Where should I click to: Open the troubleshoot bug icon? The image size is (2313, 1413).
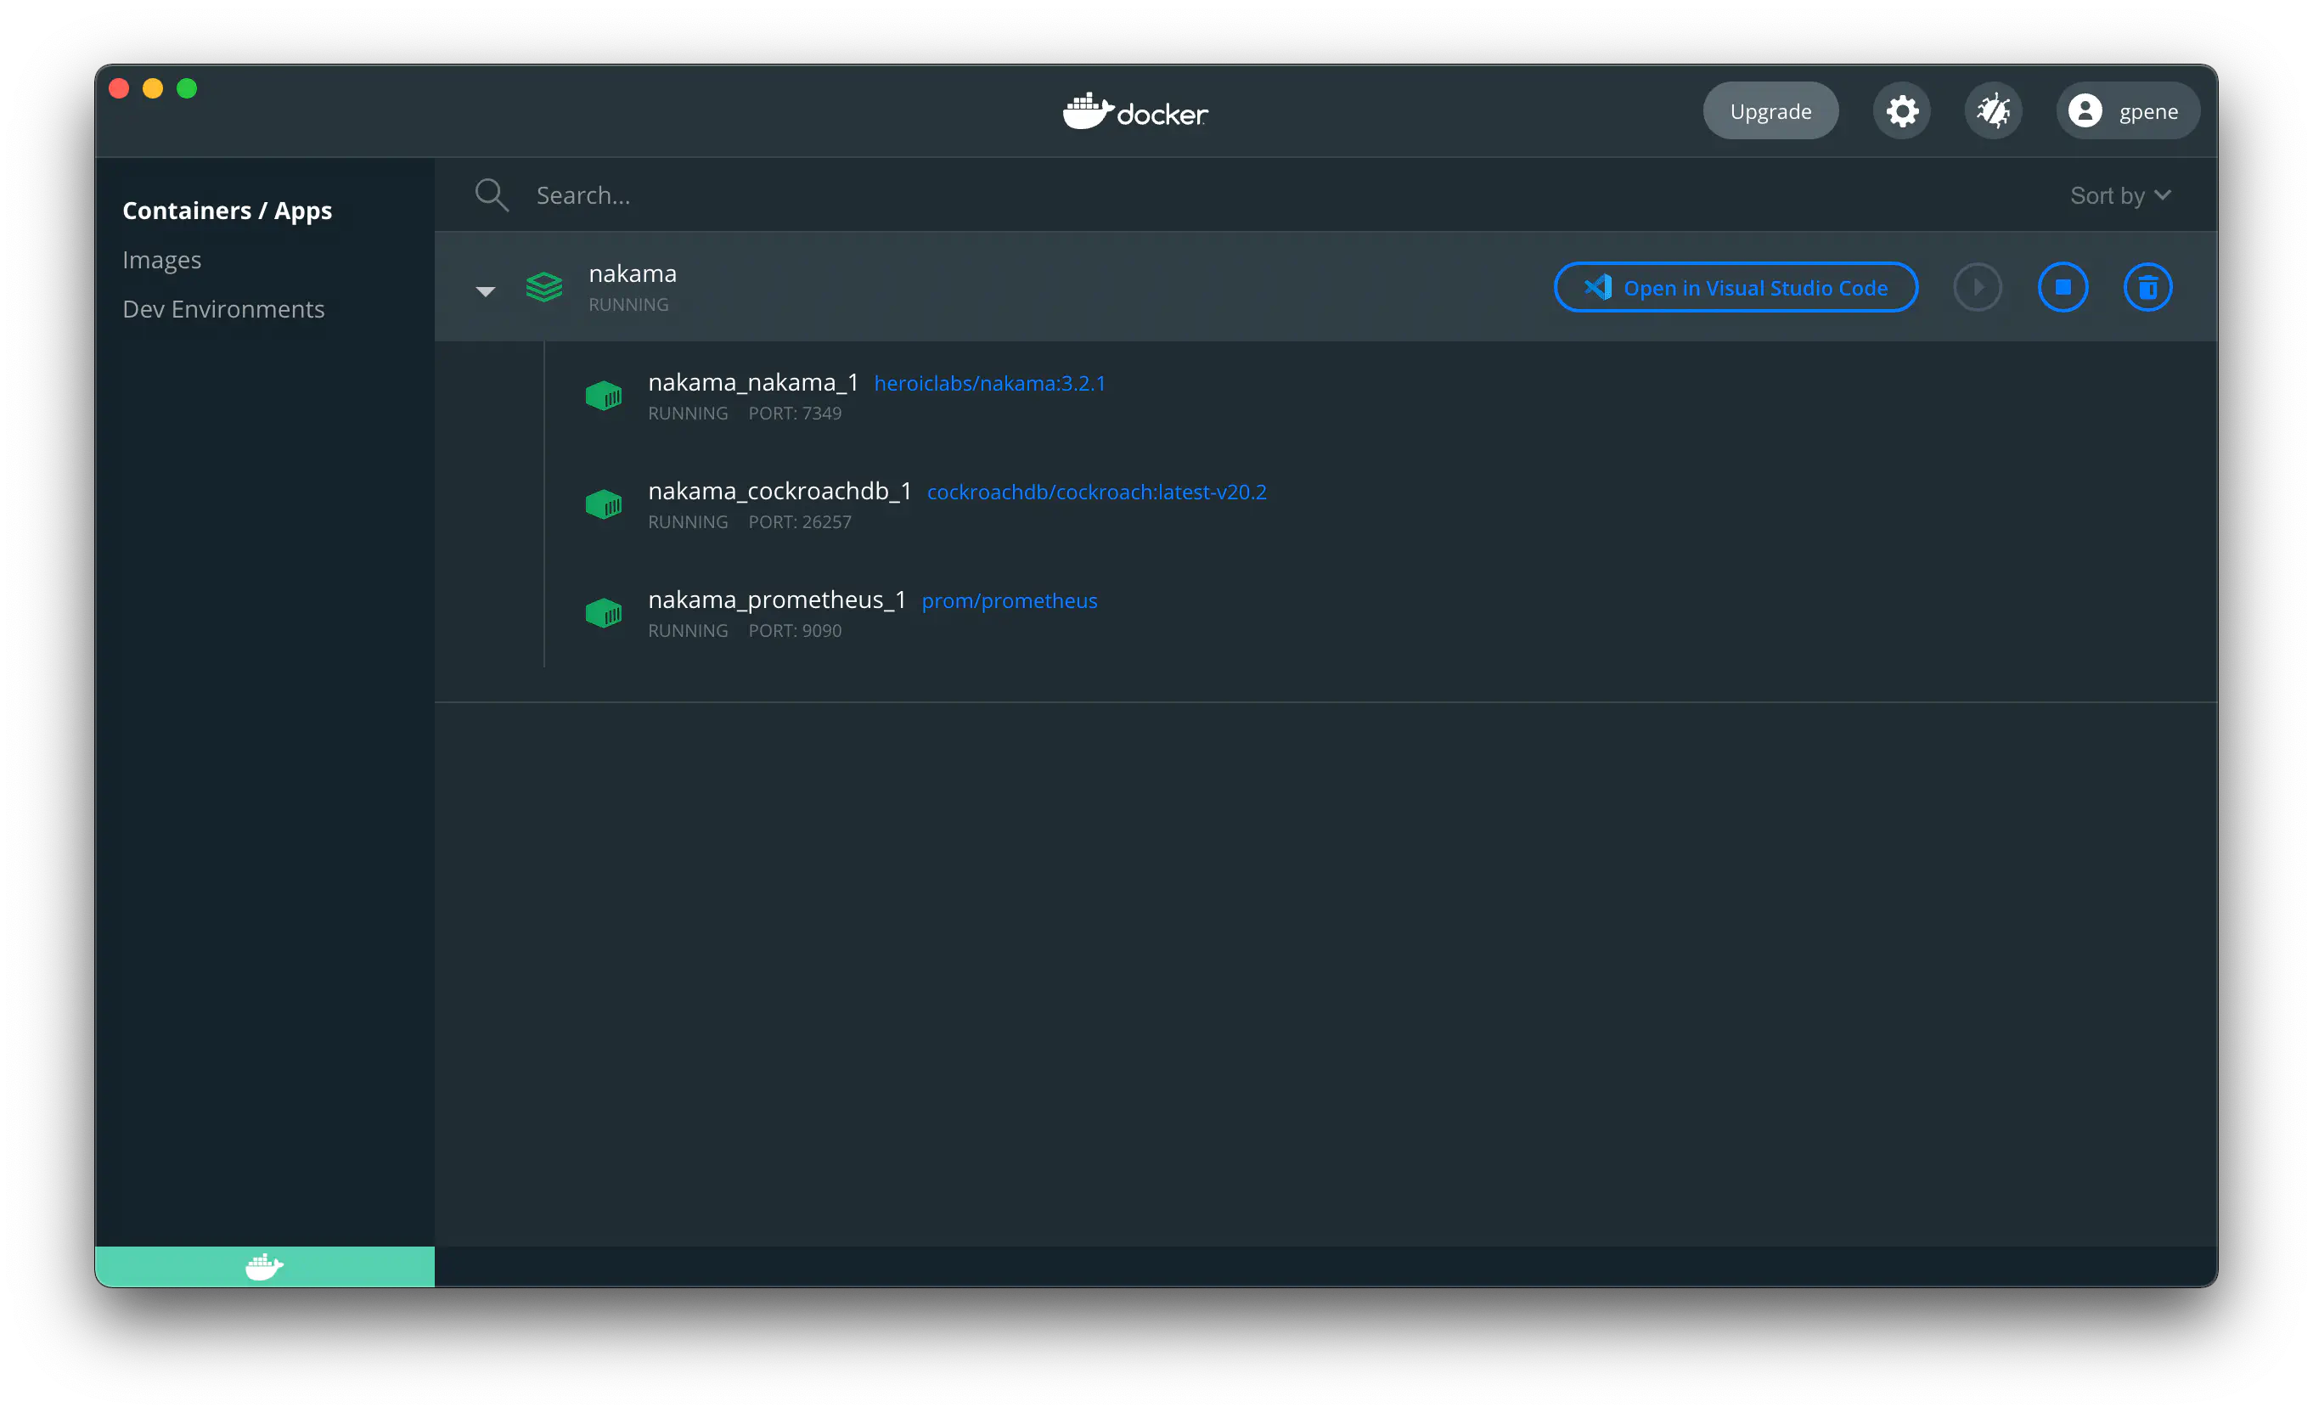pos(1993,112)
